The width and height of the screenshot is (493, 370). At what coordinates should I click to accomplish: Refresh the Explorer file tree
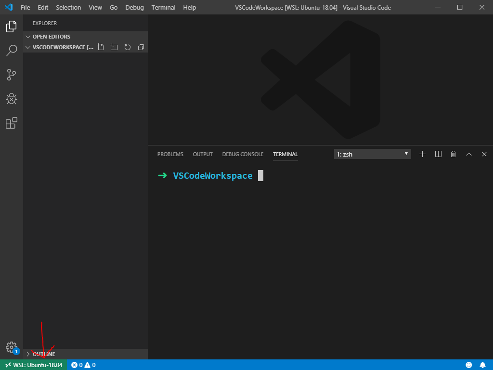127,47
